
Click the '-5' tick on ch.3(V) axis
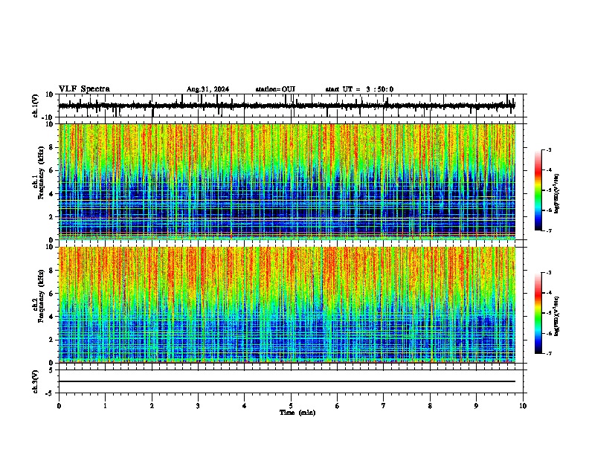click(x=51, y=393)
